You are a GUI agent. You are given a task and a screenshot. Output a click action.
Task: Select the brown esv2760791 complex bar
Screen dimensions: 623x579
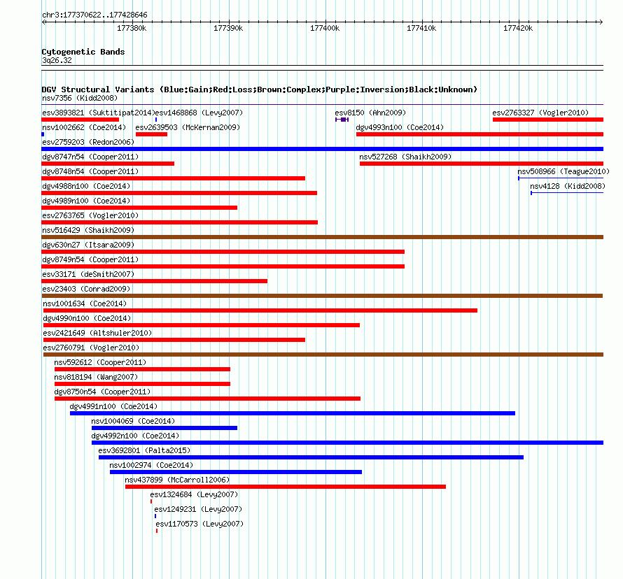[323, 355]
